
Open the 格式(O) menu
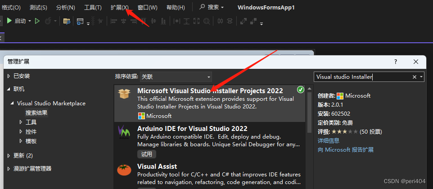11,8
